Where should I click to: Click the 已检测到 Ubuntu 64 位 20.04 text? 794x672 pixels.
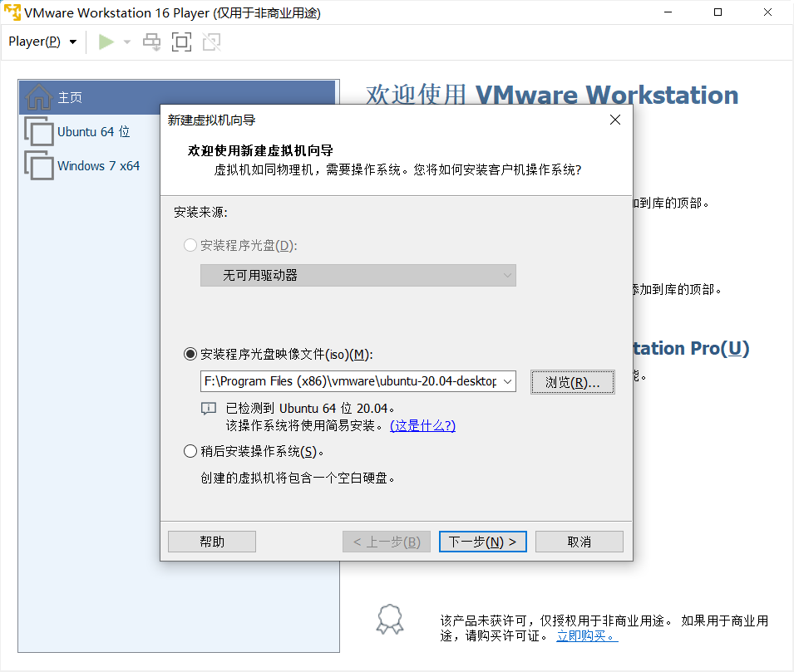tap(310, 409)
